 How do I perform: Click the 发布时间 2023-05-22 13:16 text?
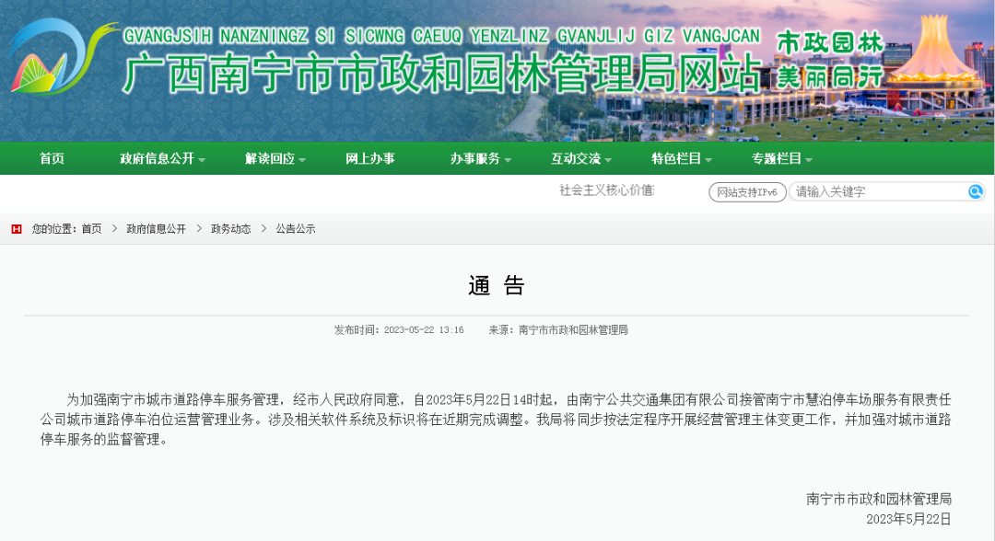pyautogui.click(x=399, y=330)
